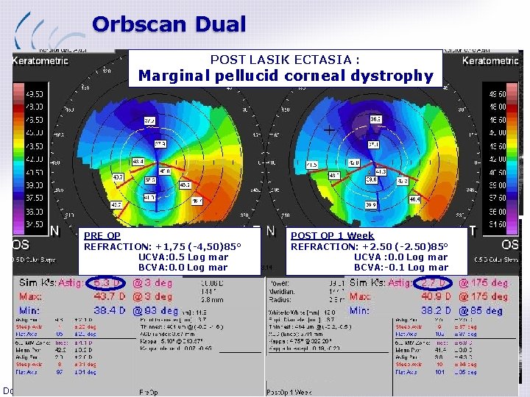Select the "Orbscan Dual" slide title
Image resolution: width=530 pixels, height=397 pixels.
[169, 24]
